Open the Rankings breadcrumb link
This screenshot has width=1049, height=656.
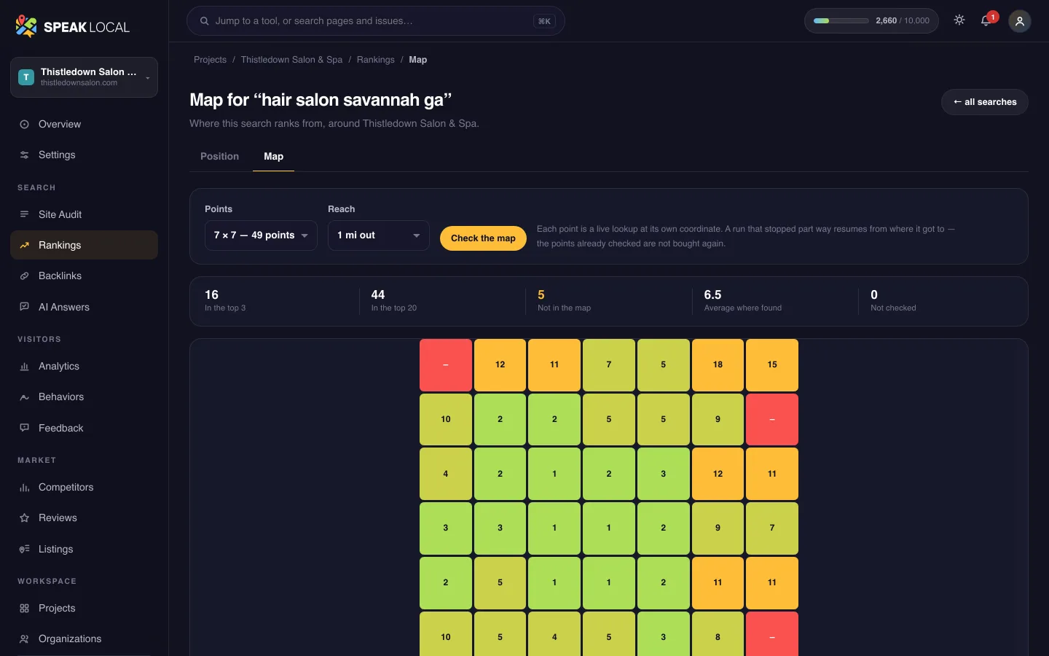click(x=376, y=60)
